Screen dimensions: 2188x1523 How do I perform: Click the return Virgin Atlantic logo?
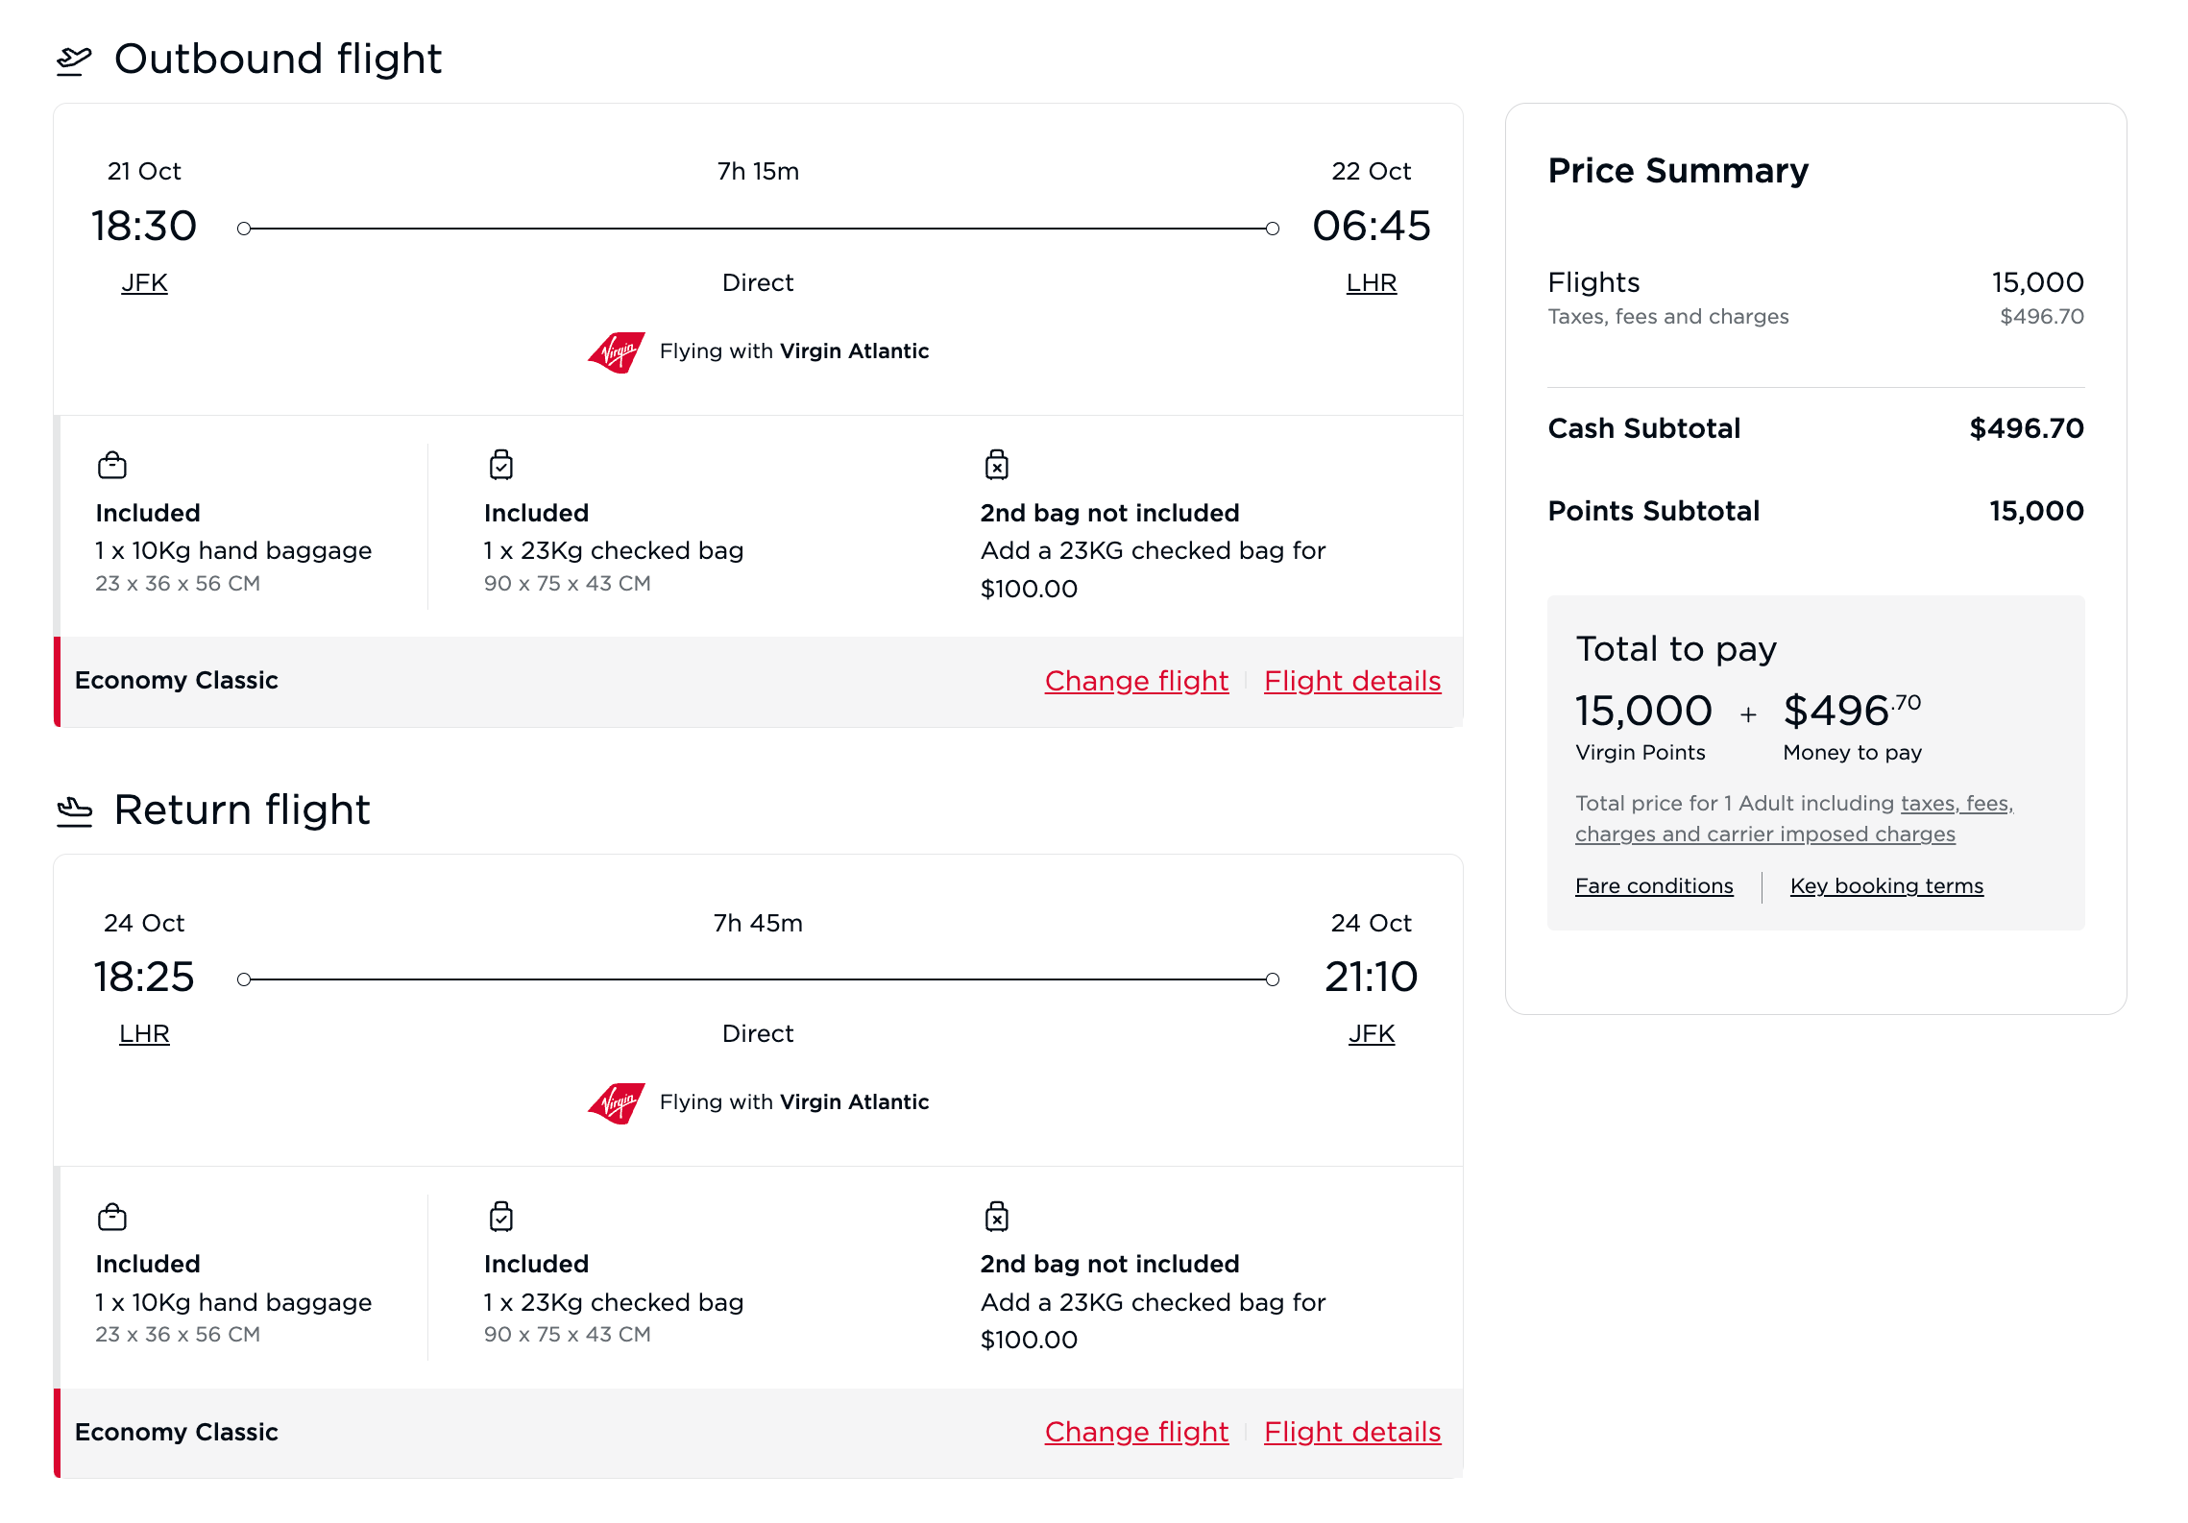616,1103
